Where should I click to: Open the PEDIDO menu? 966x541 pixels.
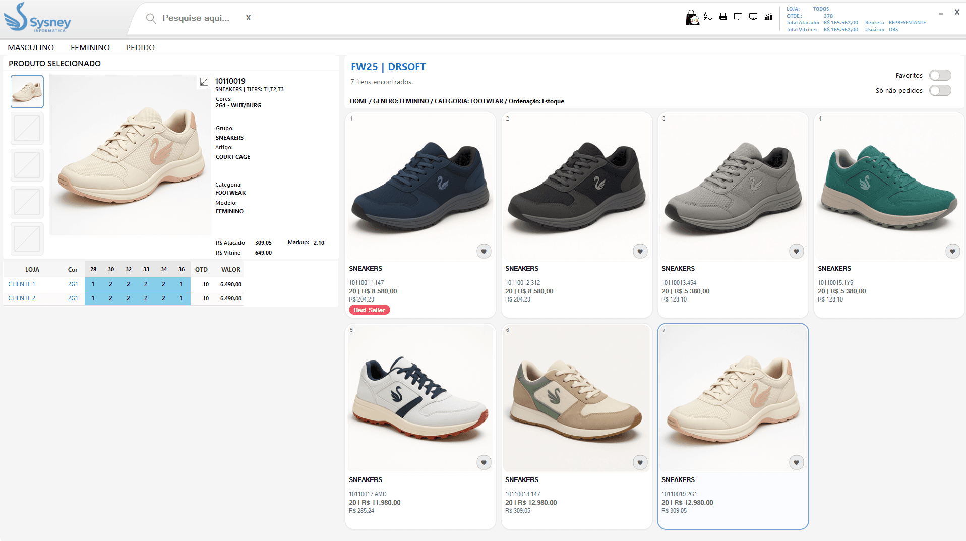(140, 47)
